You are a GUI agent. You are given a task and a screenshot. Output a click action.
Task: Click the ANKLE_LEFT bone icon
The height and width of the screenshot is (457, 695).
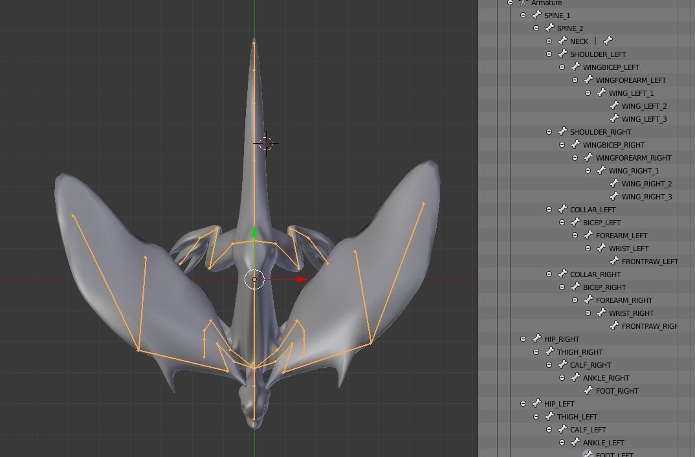(575, 442)
